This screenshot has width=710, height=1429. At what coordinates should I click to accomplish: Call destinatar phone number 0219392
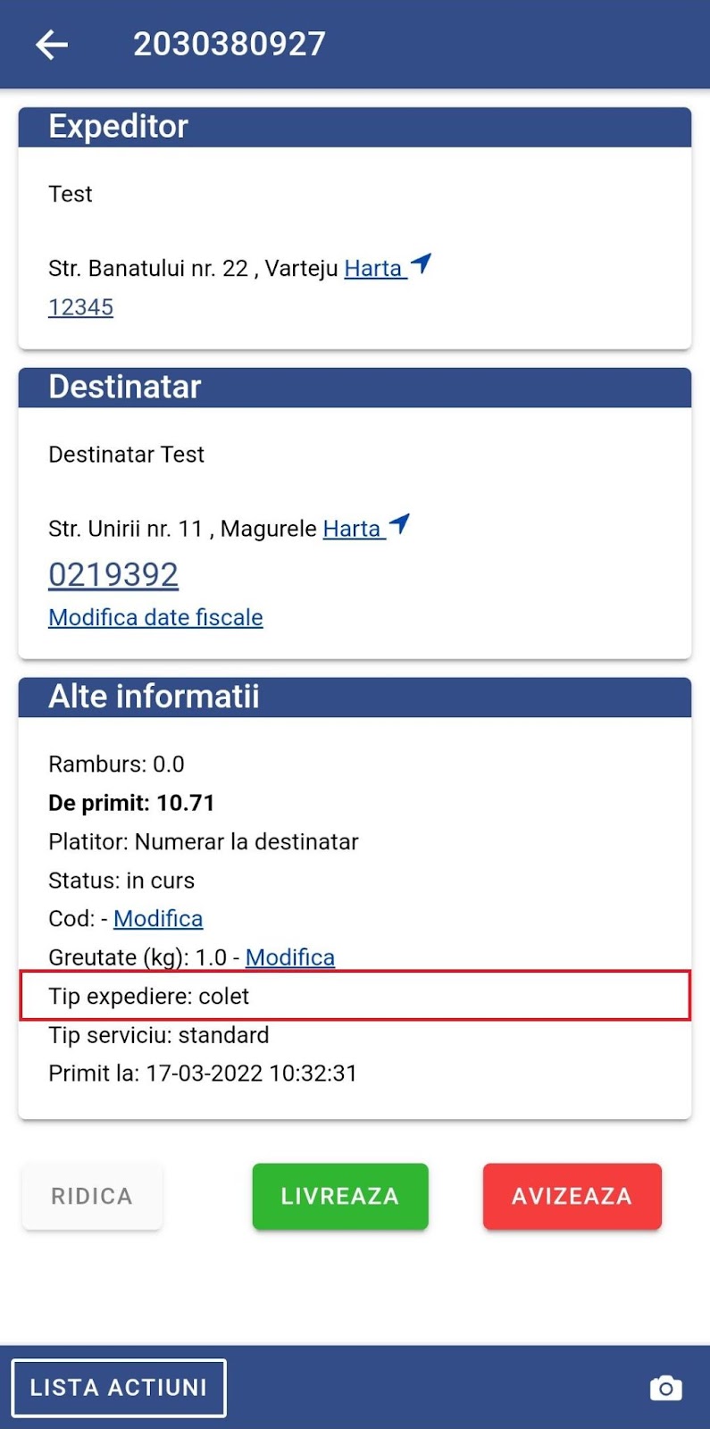(113, 574)
